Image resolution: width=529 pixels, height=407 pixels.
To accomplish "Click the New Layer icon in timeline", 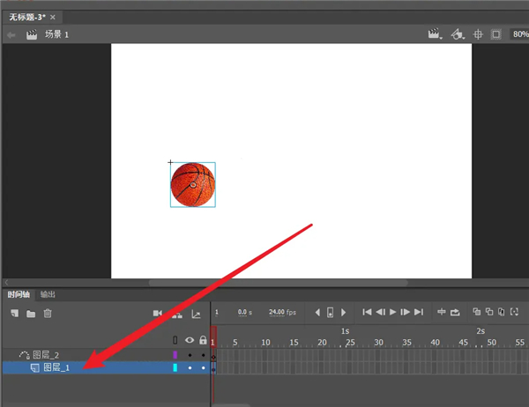I will point(13,313).
